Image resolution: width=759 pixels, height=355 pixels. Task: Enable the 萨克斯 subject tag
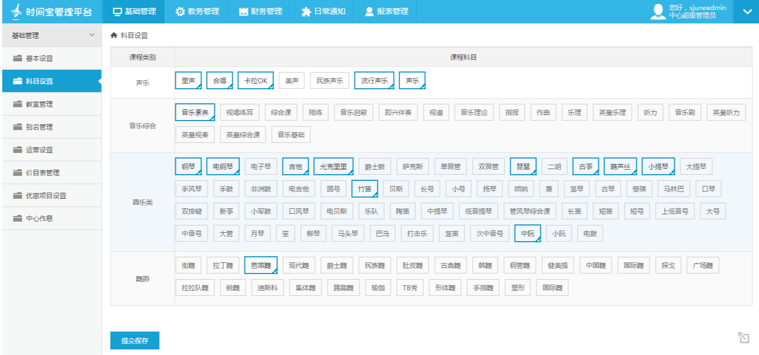(413, 166)
